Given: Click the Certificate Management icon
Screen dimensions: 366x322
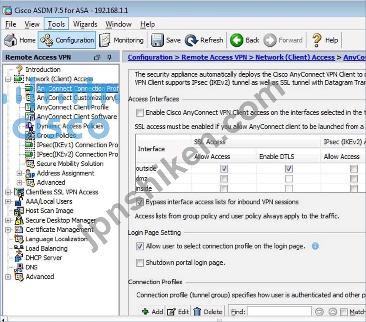Looking at the screenshot, I should click(x=19, y=230).
